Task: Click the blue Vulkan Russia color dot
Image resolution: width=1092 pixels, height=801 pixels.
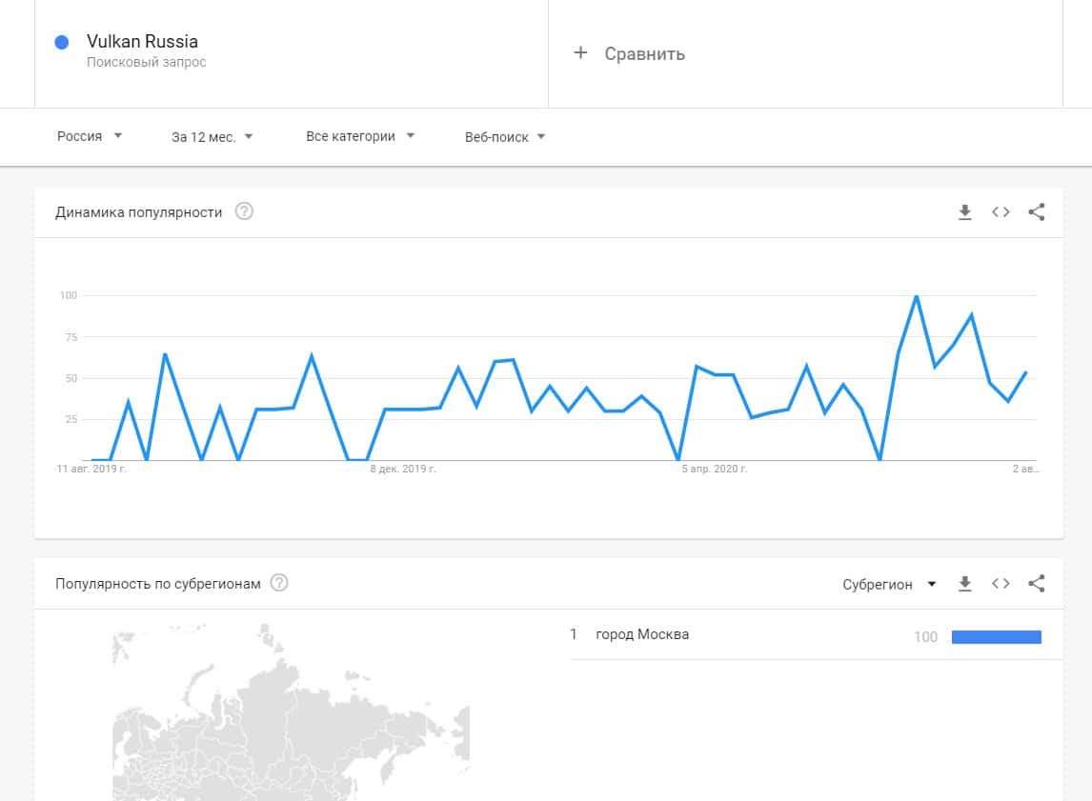Action: pyautogui.click(x=62, y=42)
